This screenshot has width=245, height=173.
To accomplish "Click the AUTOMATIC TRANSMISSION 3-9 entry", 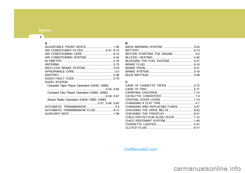I will tap(82, 107).
